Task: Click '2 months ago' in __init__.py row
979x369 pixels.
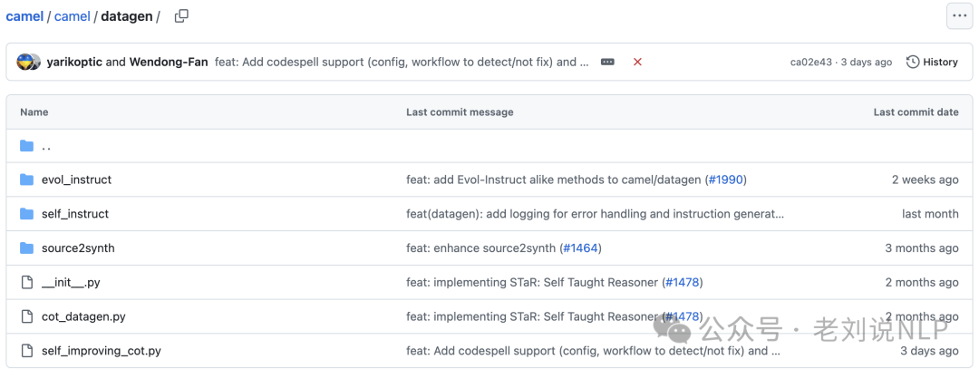Action: pos(922,282)
